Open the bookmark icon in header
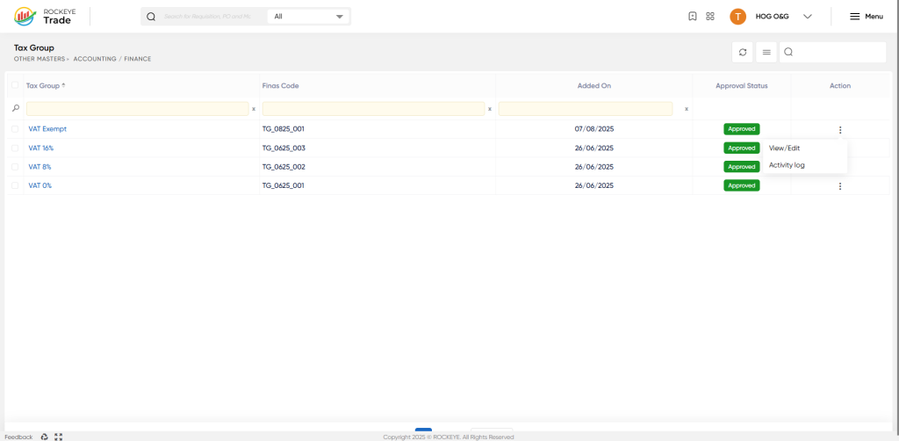This screenshot has width=899, height=441. click(x=692, y=16)
